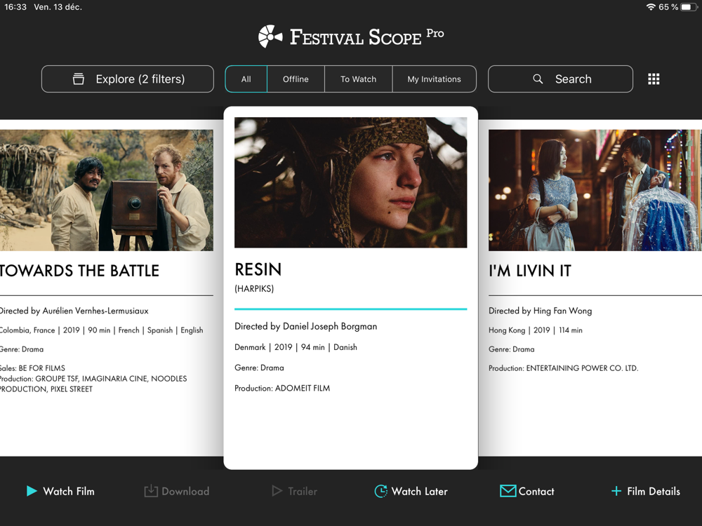Viewport: 702px width, 526px height.
Task: Click the Film Details plus icon
Action: [616, 491]
